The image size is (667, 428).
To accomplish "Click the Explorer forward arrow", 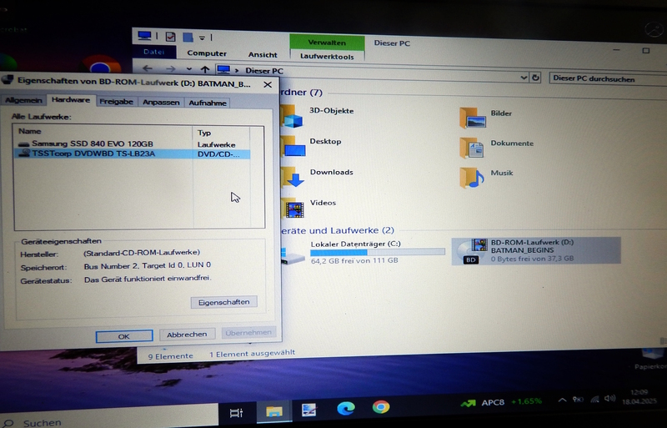I will tap(171, 68).
